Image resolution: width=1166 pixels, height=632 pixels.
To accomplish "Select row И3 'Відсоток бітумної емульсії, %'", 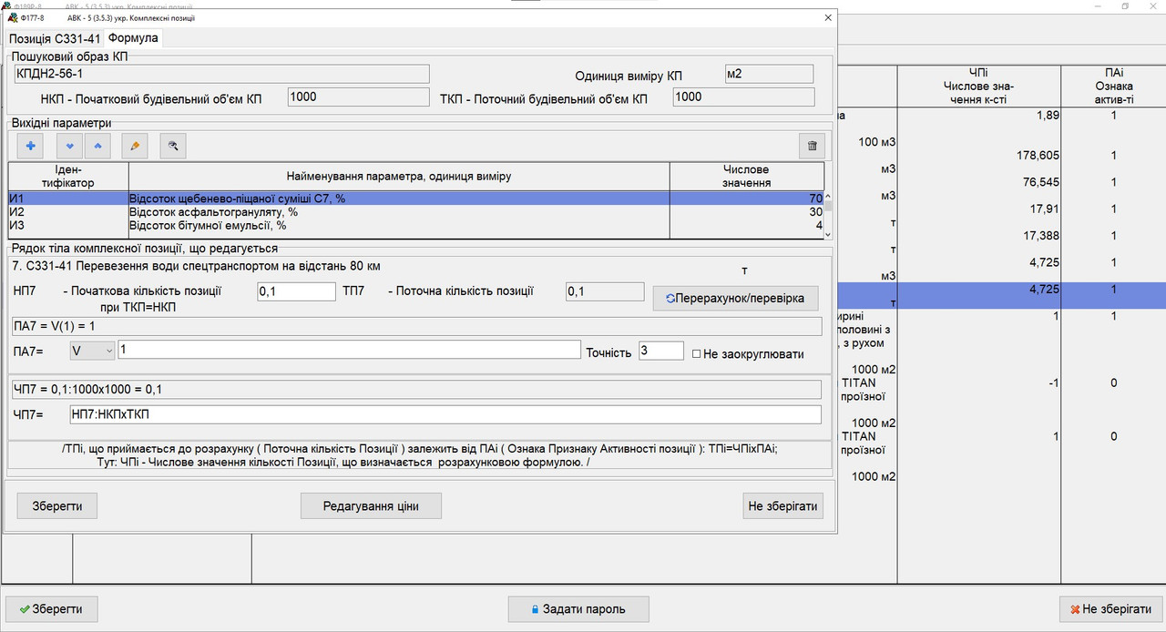I will coord(416,225).
